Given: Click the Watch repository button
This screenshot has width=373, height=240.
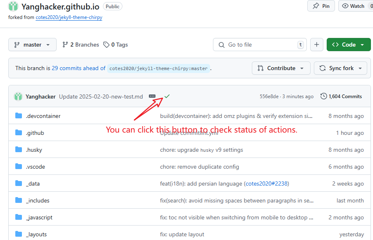Looking at the screenshot, I should 356,6.
